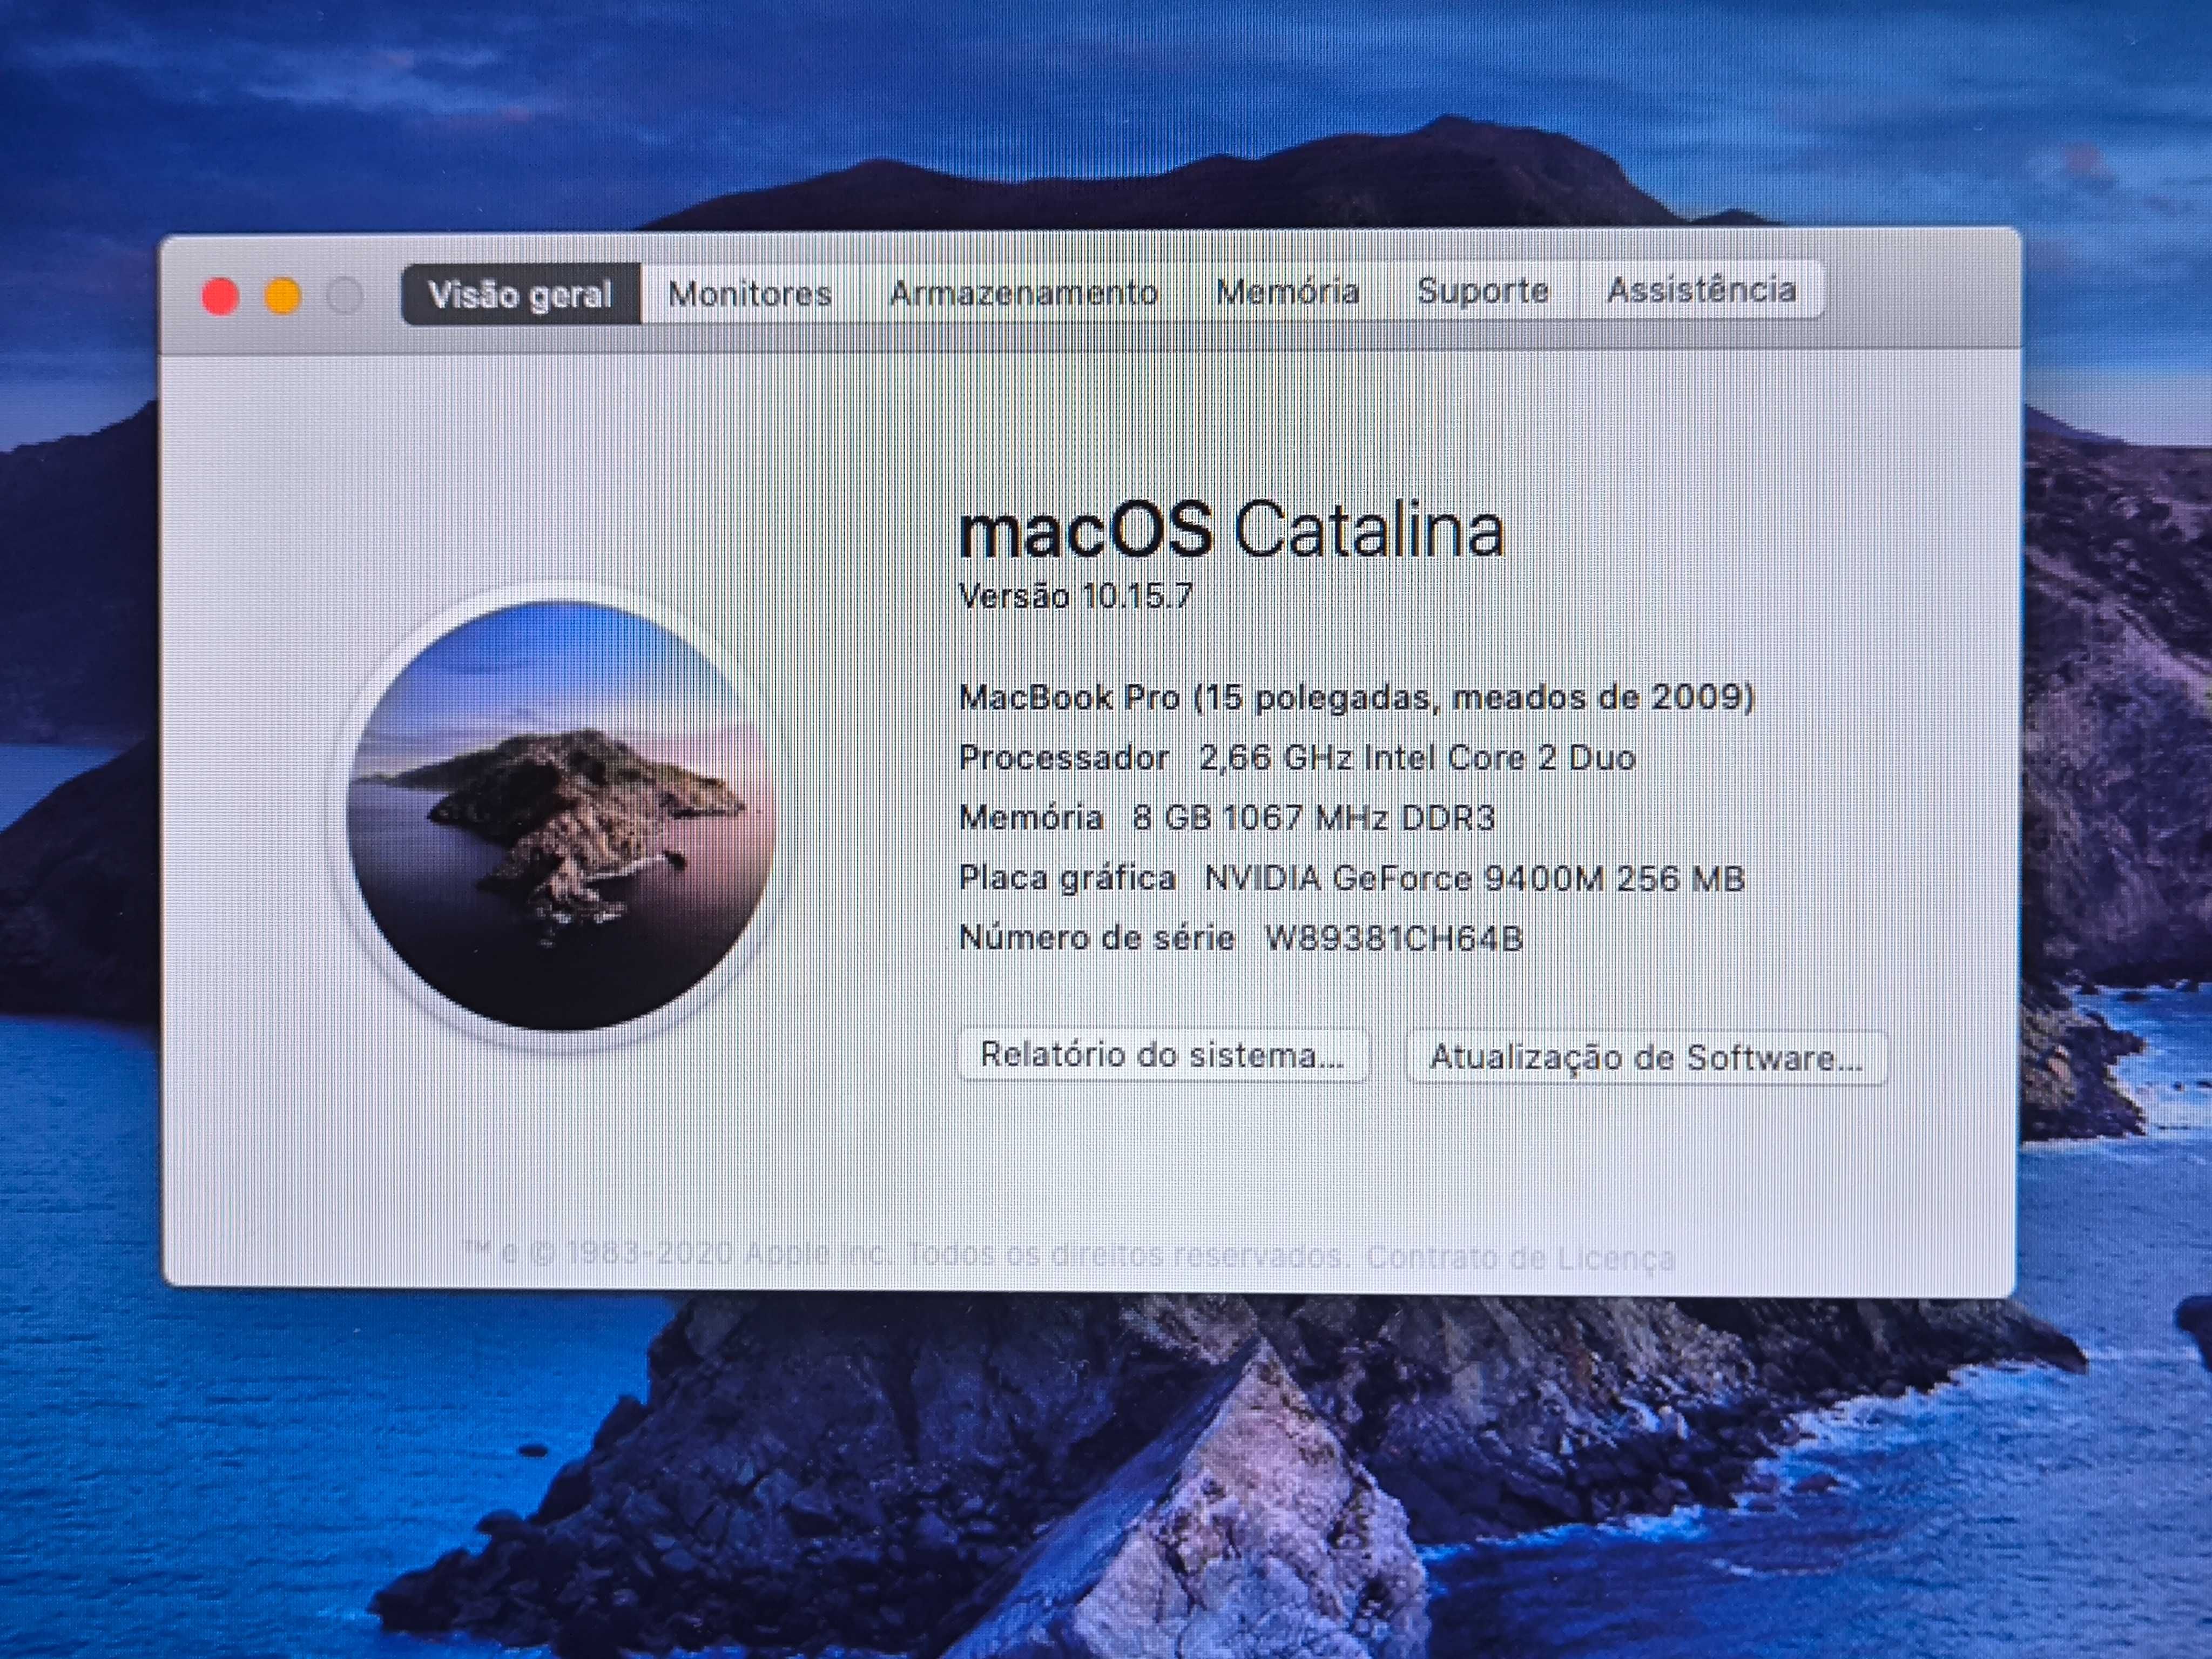Image resolution: width=2212 pixels, height=1659 pixels.
Task: Select the Visão geral tab
Action: pyautogui.click(x=520, y=294)
